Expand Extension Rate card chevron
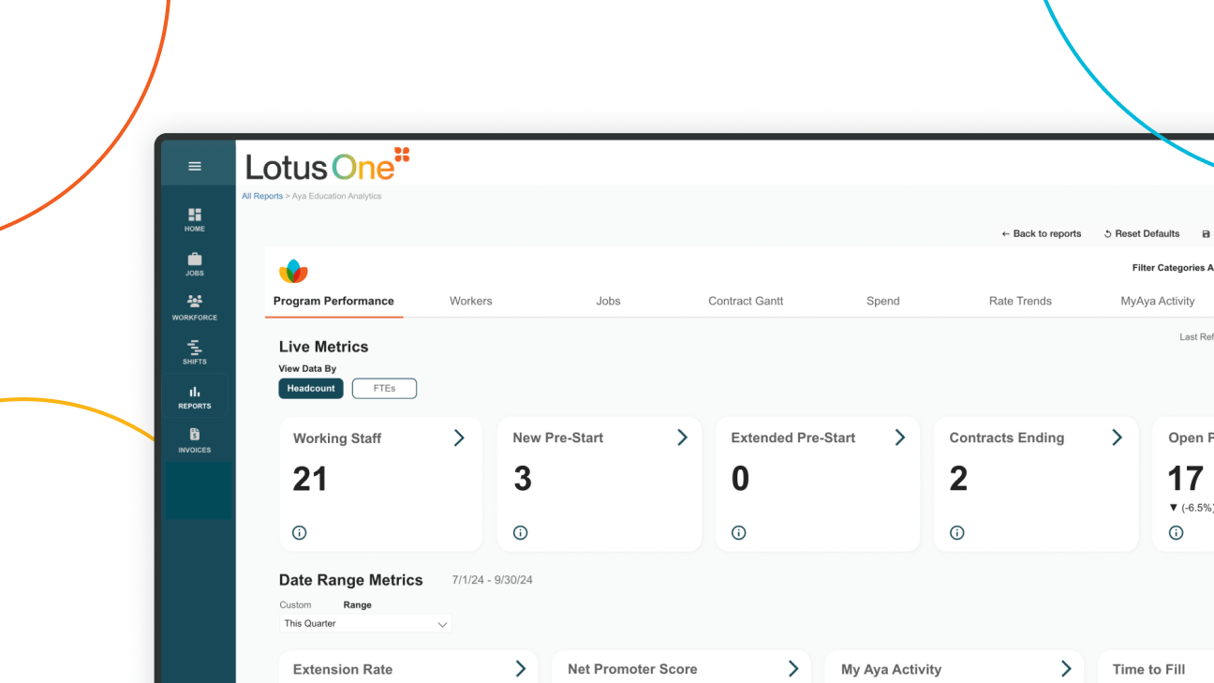 521,668
